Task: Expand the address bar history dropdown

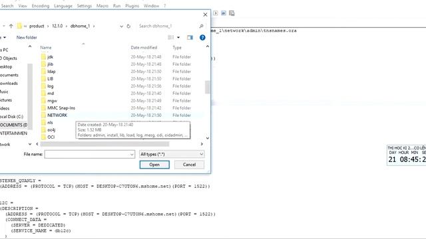Action: (121, 26)
